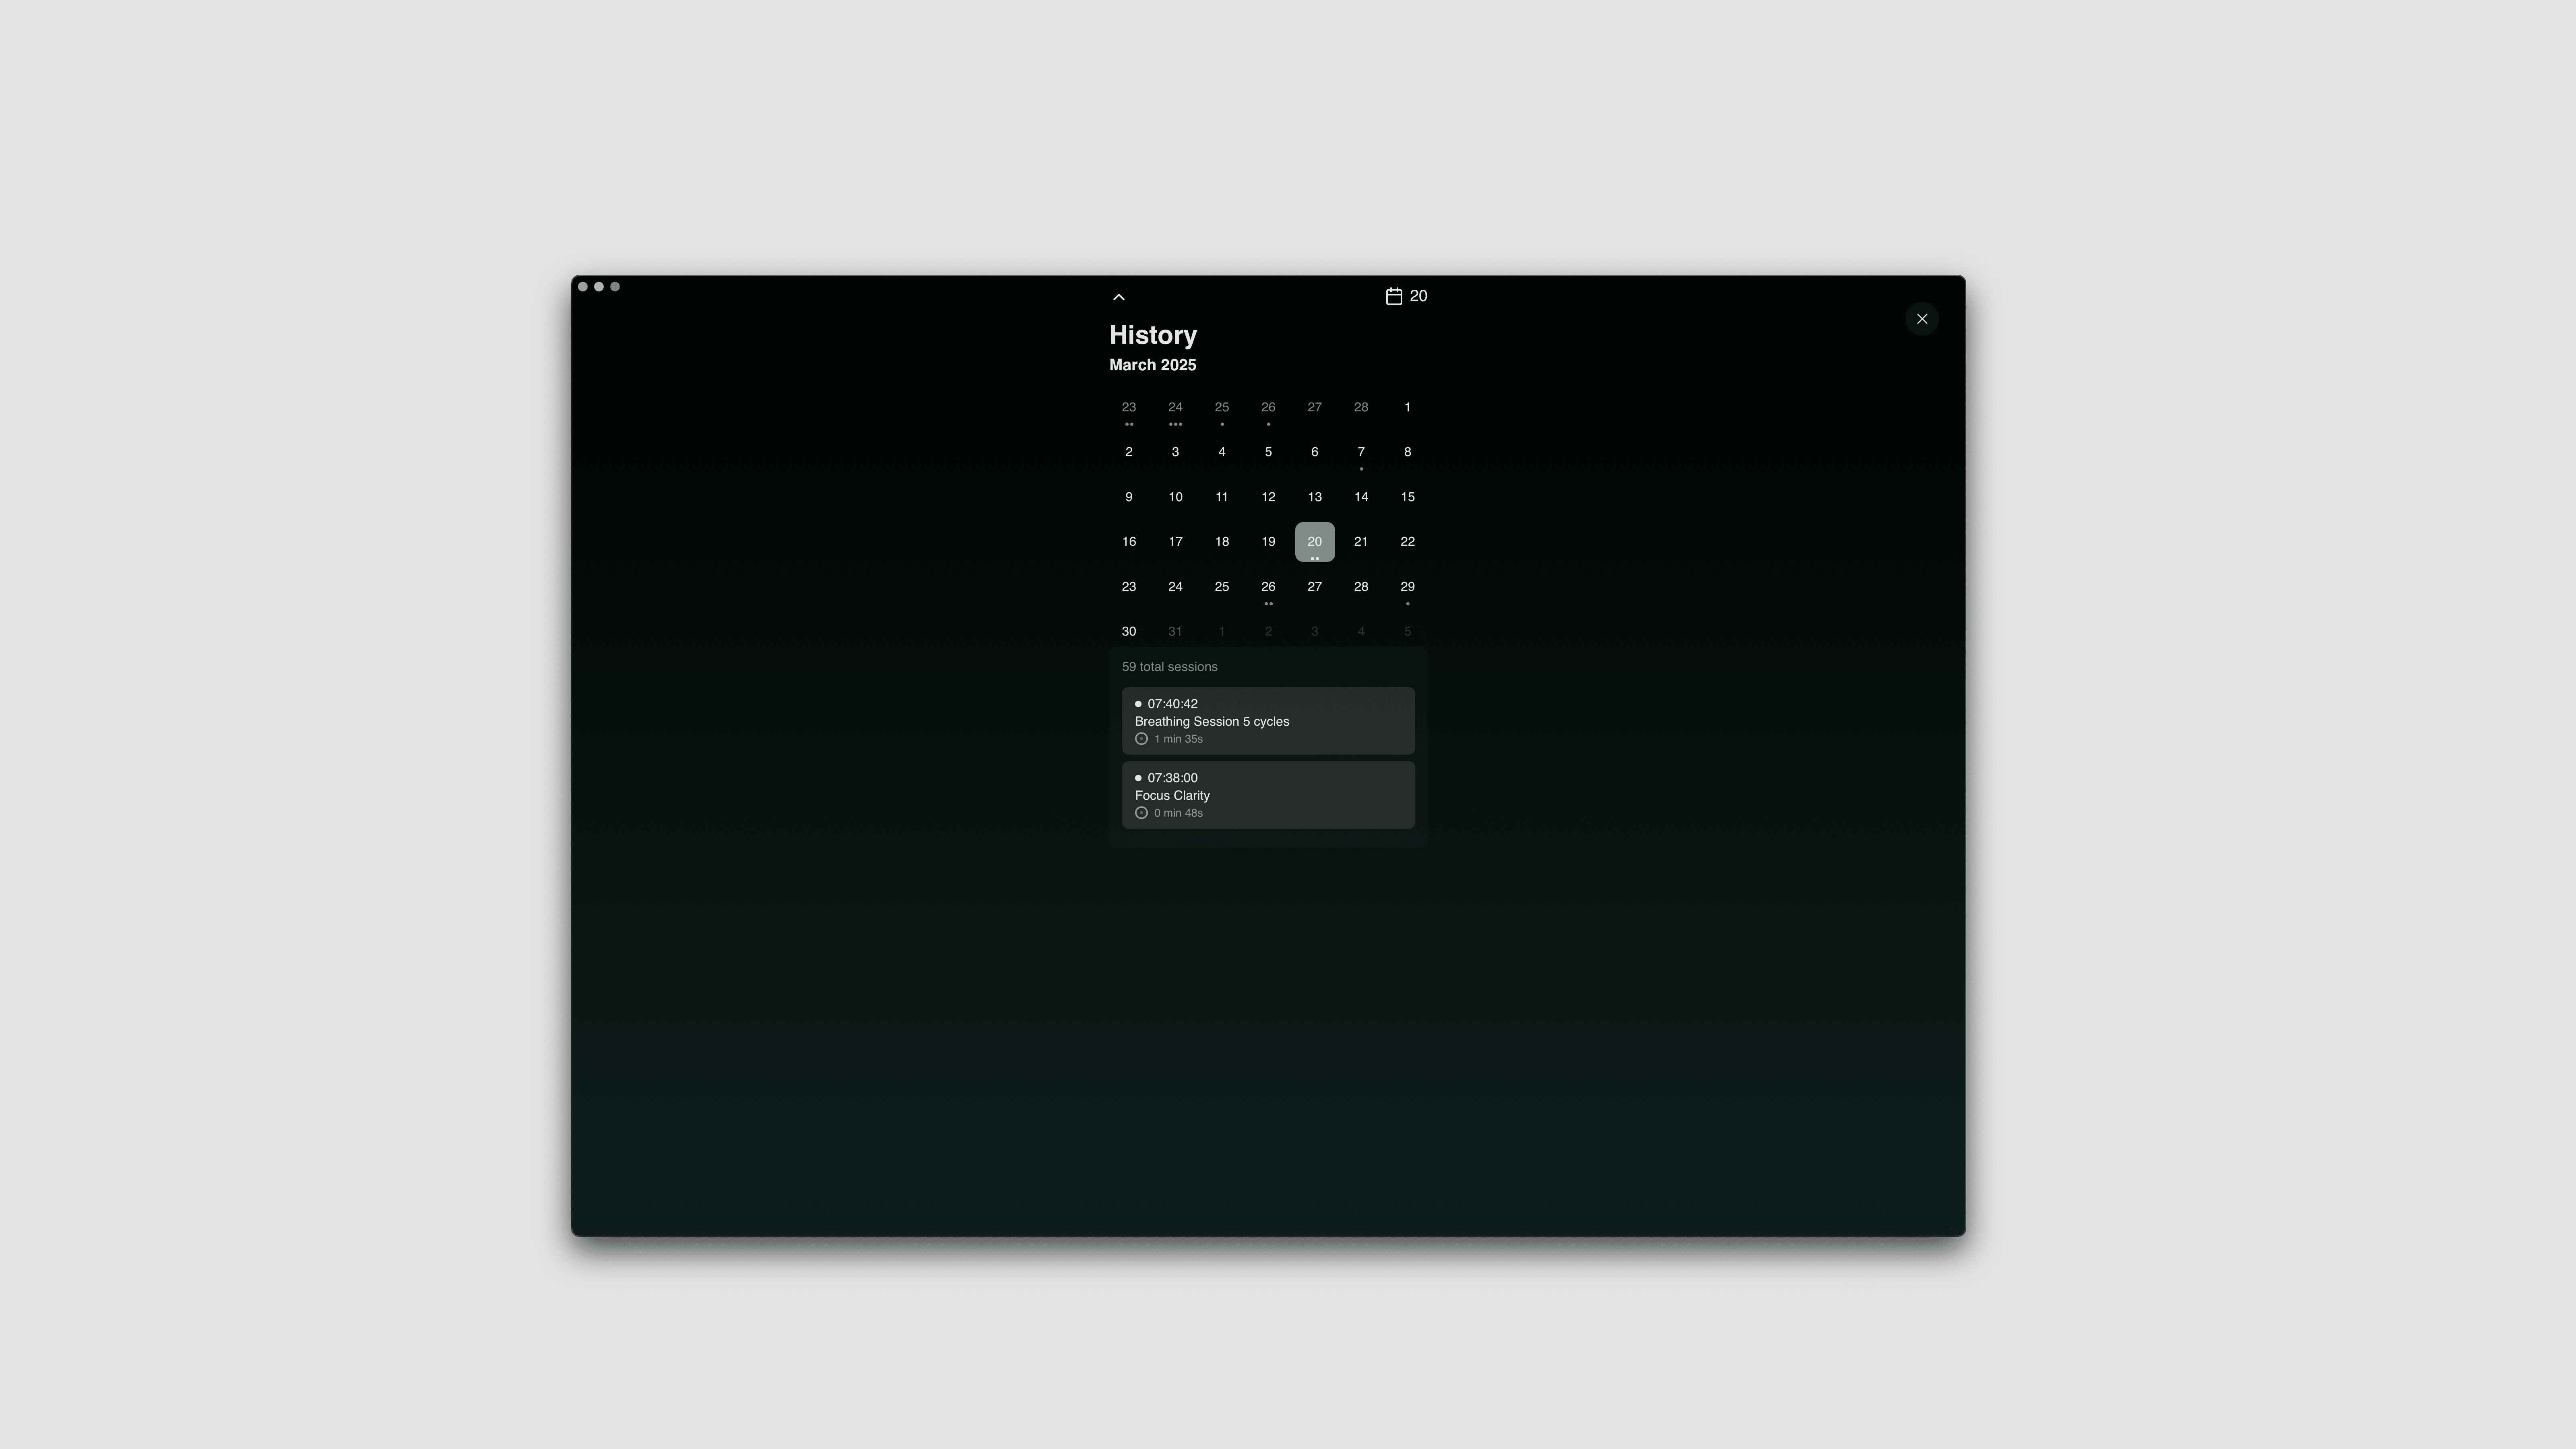The image size is (2576, 1449).
Task: Collapse the history with the up chevron
Action: pyautogui.click(x=1118, y=297)
